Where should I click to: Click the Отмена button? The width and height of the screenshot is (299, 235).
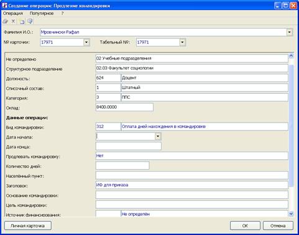278,226
